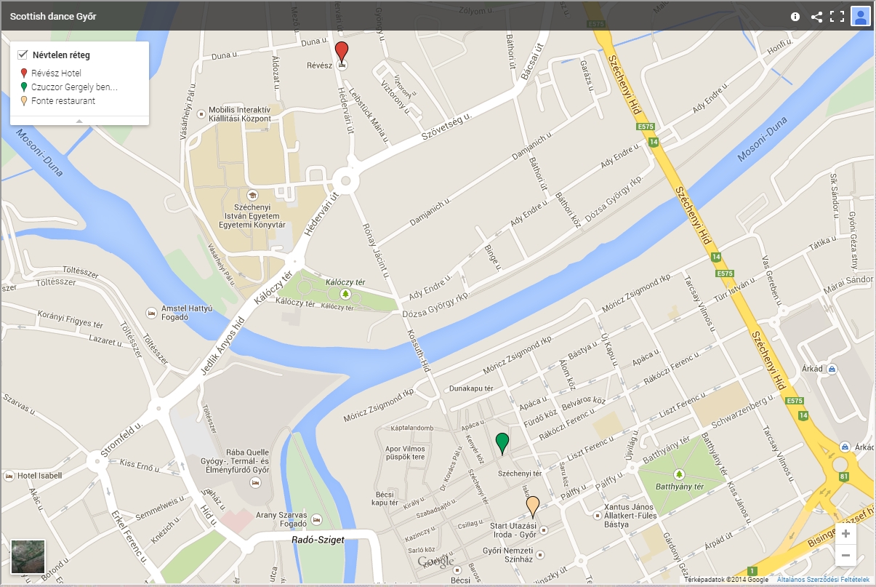Viewport: 876px width, 587px height.
Task: Click Széchenyi István Egyetem university icon
Action: coord(252,195)
